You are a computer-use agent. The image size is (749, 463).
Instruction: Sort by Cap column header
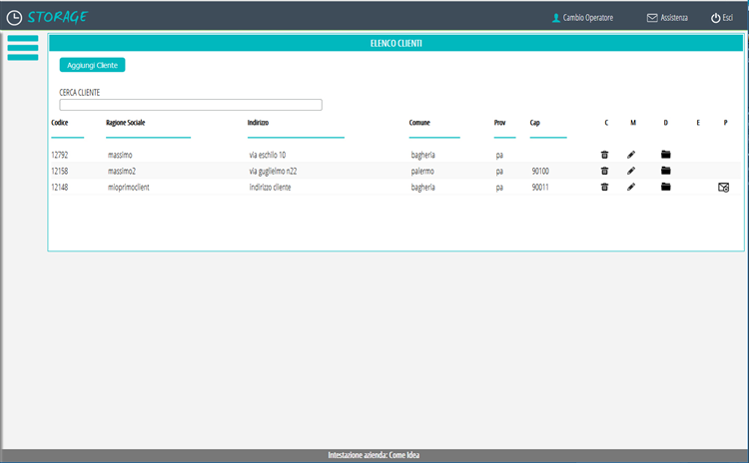(535, 123)
